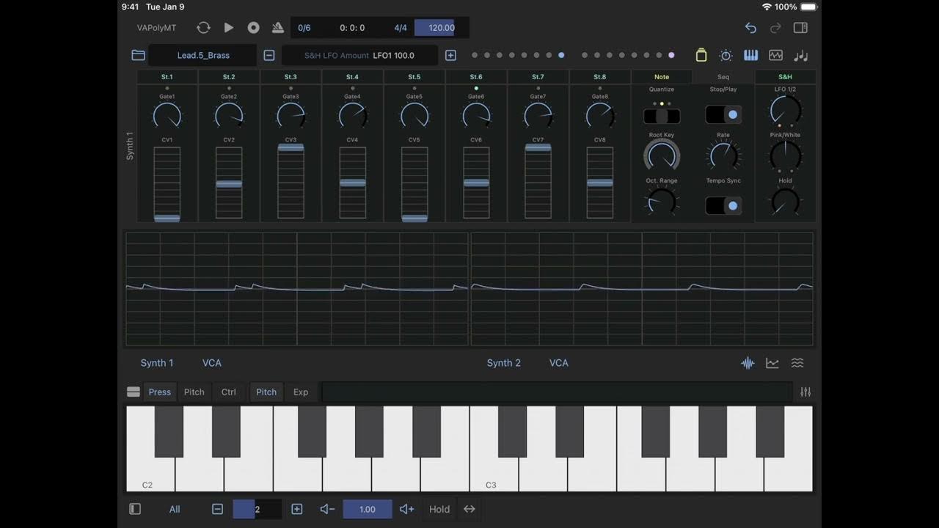Screen dimensions: 939x528
Task: Open the VCA selector next to Synth 2
Action: click(x=559, y=363)
